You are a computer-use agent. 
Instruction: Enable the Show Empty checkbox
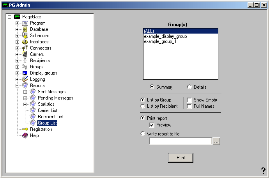click(189, 100)
